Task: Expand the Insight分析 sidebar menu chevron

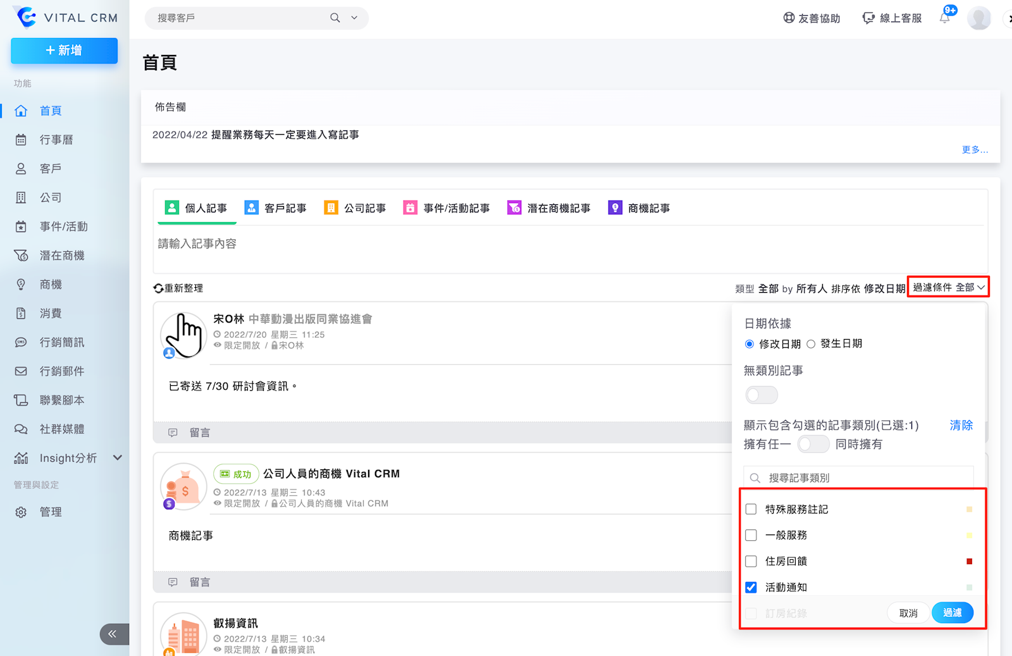Action: pyautogui.click(x=118, y=458)
